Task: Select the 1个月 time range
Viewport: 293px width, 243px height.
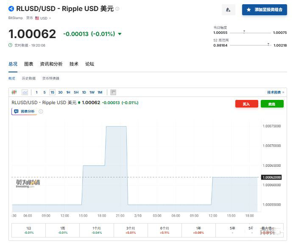Action: (97, 230)
